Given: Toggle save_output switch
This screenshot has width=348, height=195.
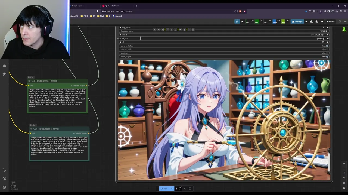Looking at the screenshot, I should click(327, 57).
